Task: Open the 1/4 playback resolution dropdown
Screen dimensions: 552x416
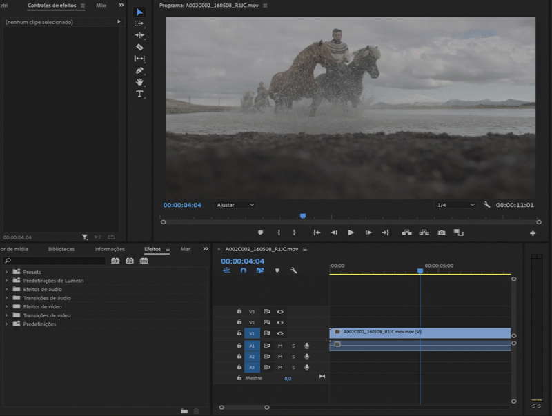Action: coord(455,205)
